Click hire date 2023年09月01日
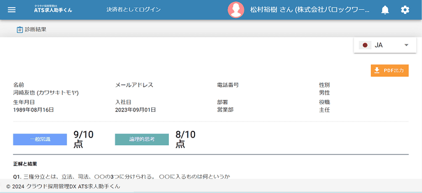This screenshot has width=422, height=193. point(135,110)
